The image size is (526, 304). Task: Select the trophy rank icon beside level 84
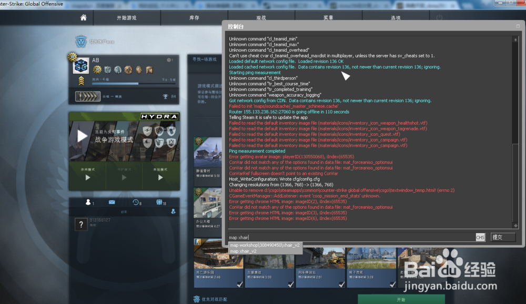click(x=165, y=96)
